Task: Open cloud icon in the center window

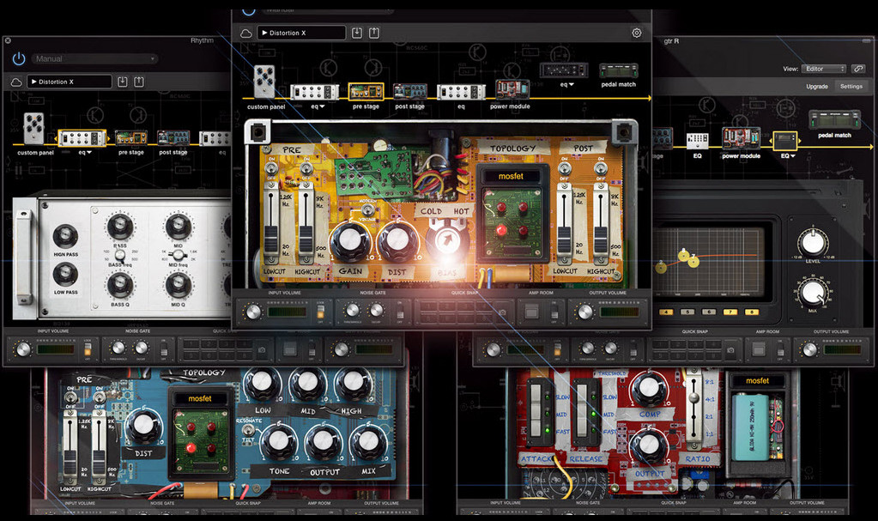Action: pyautogui.click(x=245, y=33)
